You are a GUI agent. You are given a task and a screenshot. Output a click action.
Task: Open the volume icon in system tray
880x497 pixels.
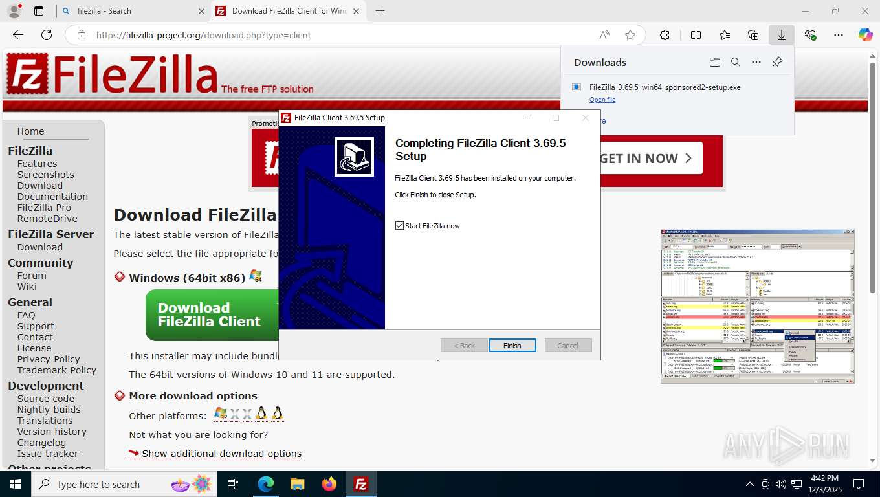[x=781, y=484]
